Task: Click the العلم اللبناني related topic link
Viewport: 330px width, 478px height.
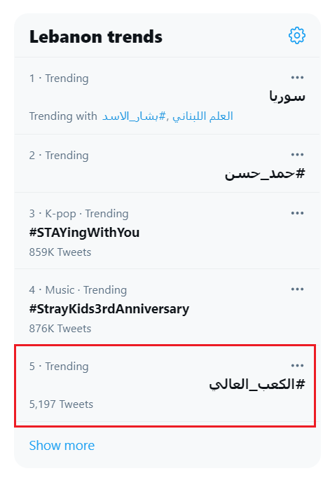Action: pyautogui.click(x=202, y=116)
